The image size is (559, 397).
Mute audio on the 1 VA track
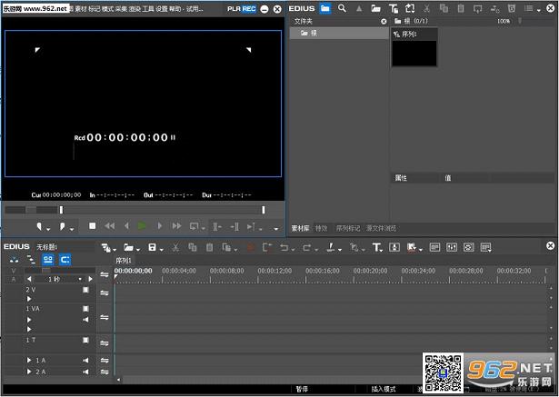(85, 319)
